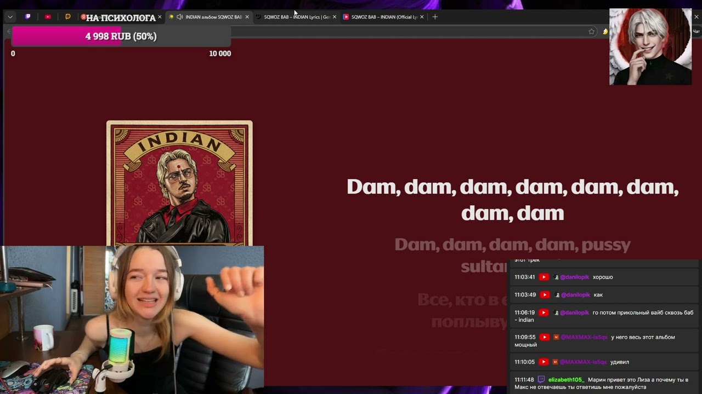
Task: Click the INDIAN album cover artwork
Action: (x=179, y=183)
